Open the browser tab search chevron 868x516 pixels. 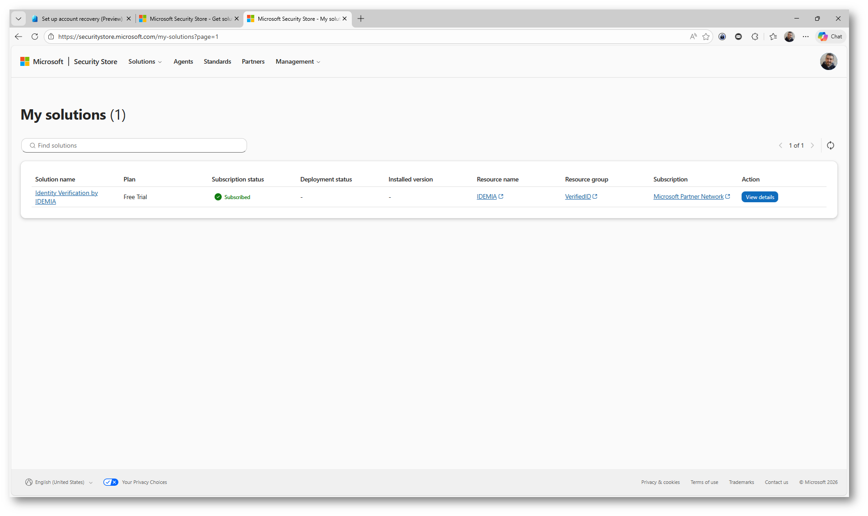(19, 19)
